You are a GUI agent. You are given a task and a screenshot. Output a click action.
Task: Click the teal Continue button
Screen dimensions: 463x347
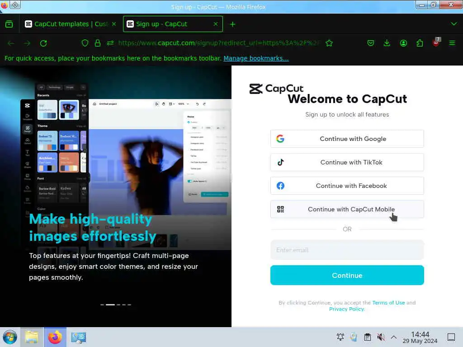coord(347,275)
